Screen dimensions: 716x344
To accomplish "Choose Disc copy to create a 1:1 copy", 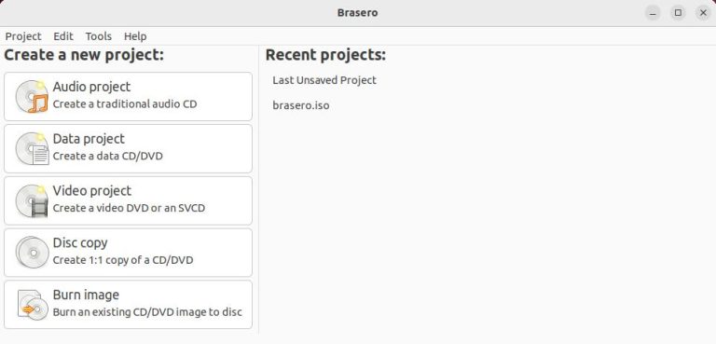I will coord(129,253).
